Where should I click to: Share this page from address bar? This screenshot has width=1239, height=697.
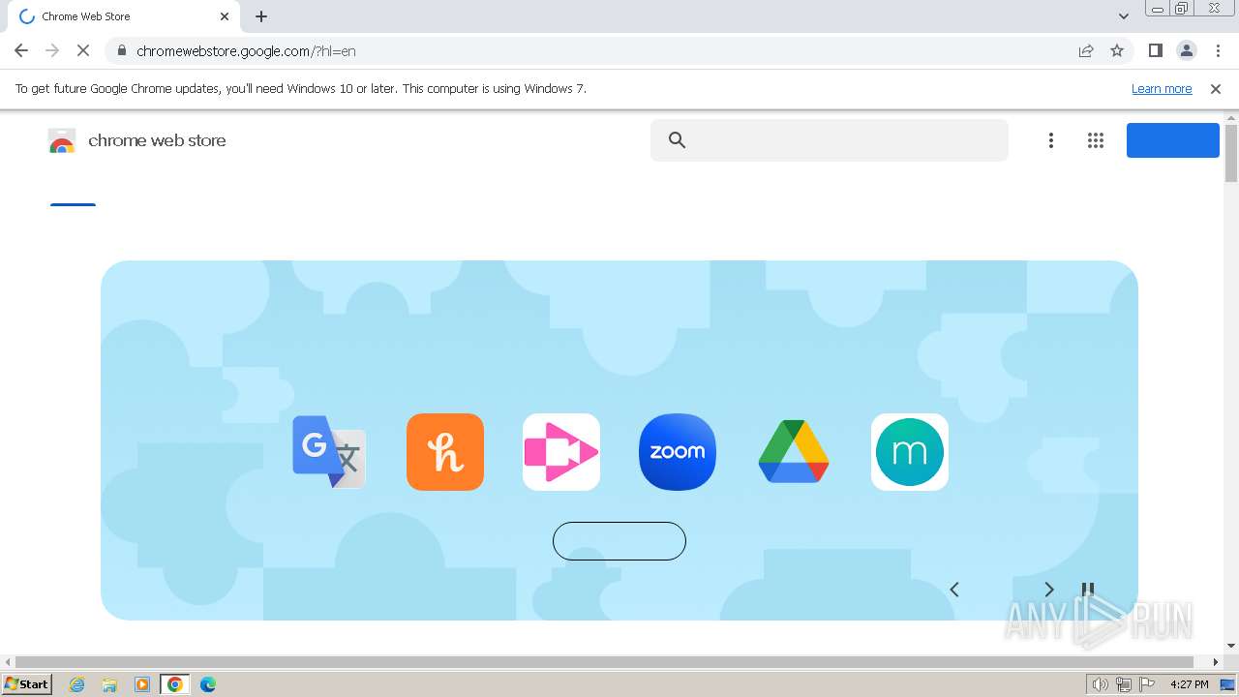point(1086,50)
